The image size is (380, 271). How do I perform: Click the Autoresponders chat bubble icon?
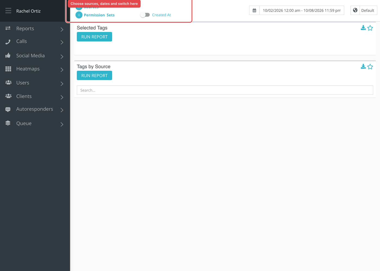pyautogui.click(x=8, y=109)
